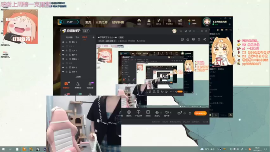Image resolution: width=270 pixels, height=152 pixels.
Task: Open the 主页 tab in League client
Action: point(88,22)
